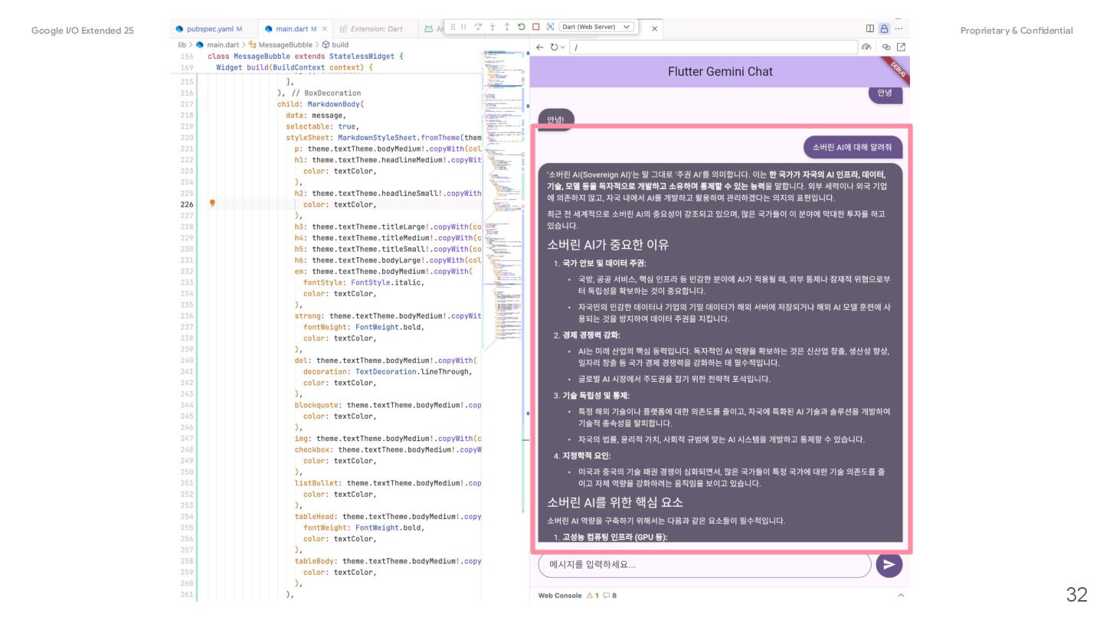Click 'class MessageBubble extends StatelessWidget' sticky line
Screen dimensions: 1103x620
[306, 57]
